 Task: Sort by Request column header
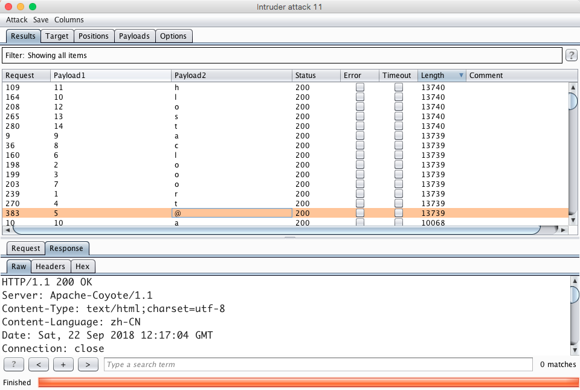click(x=26, y=76)
